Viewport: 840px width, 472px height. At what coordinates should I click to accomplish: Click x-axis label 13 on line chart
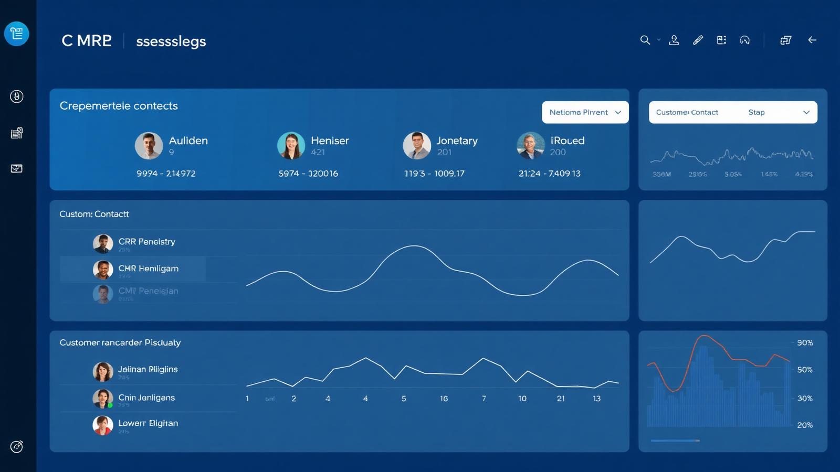(596, 399)
